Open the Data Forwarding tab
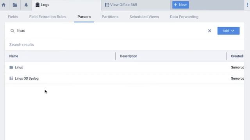 pos(184,17)
